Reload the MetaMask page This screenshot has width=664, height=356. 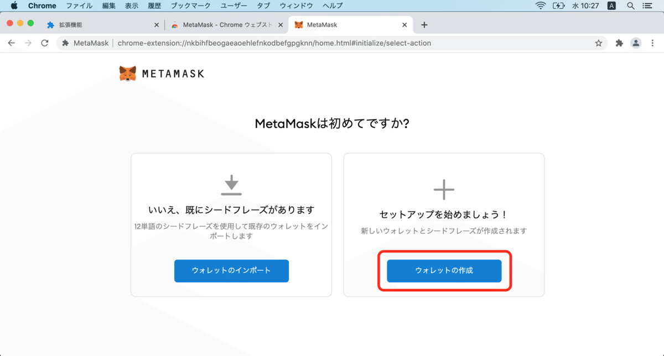click(x=45, y=43)
